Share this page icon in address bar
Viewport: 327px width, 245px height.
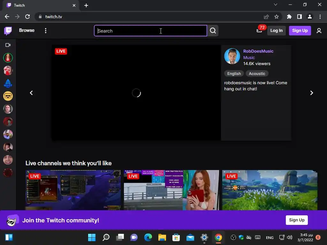click(x=266, y=17)
